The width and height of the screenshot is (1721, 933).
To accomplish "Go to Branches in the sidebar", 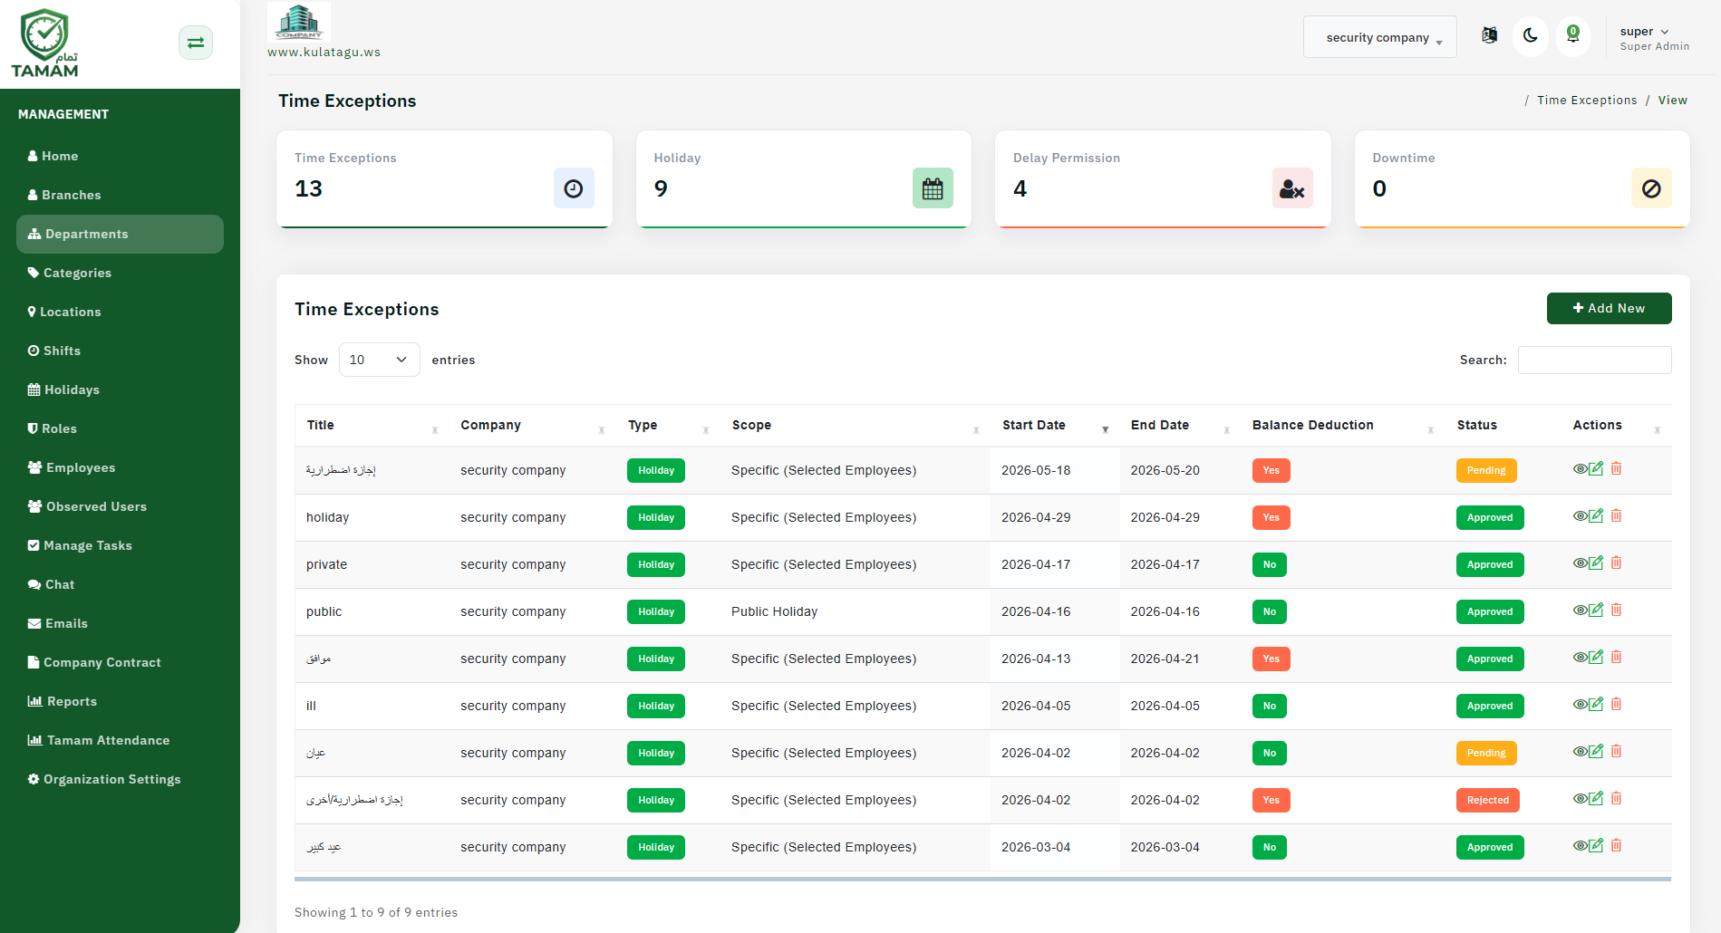I will 120,195.
